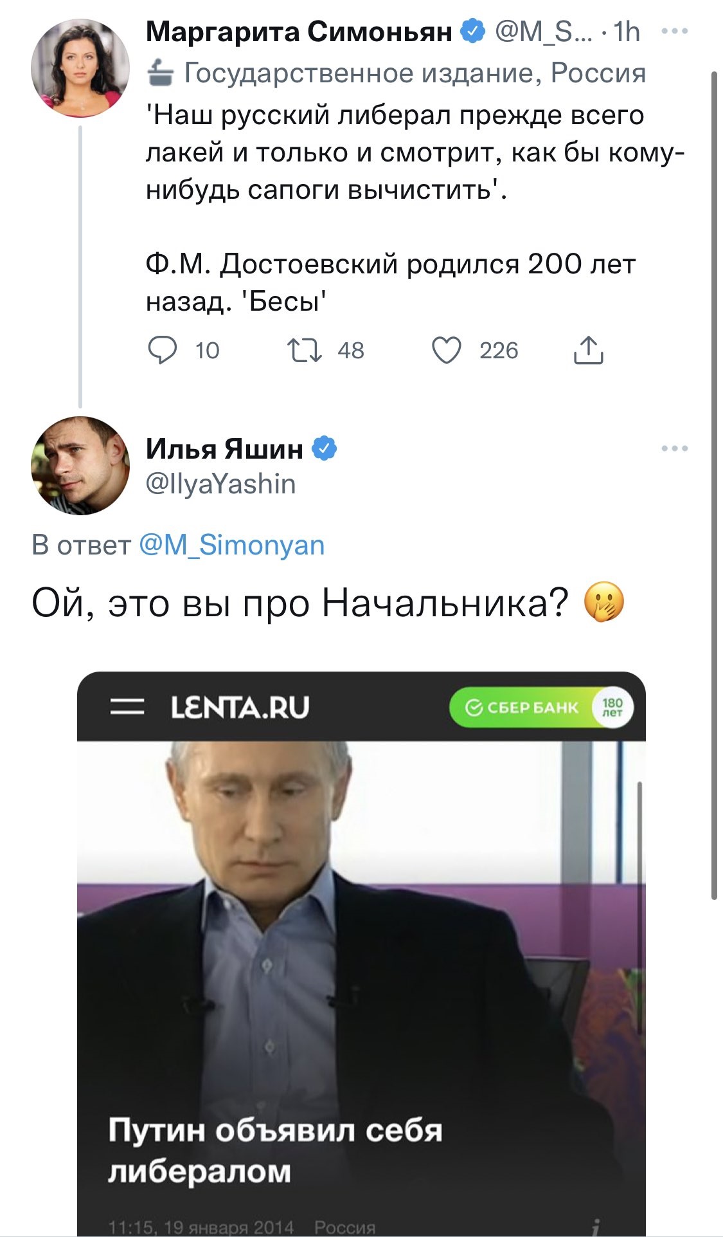Tap the Россия category under the headline
The image size is (723, 1237).
tap(344, 1227)
